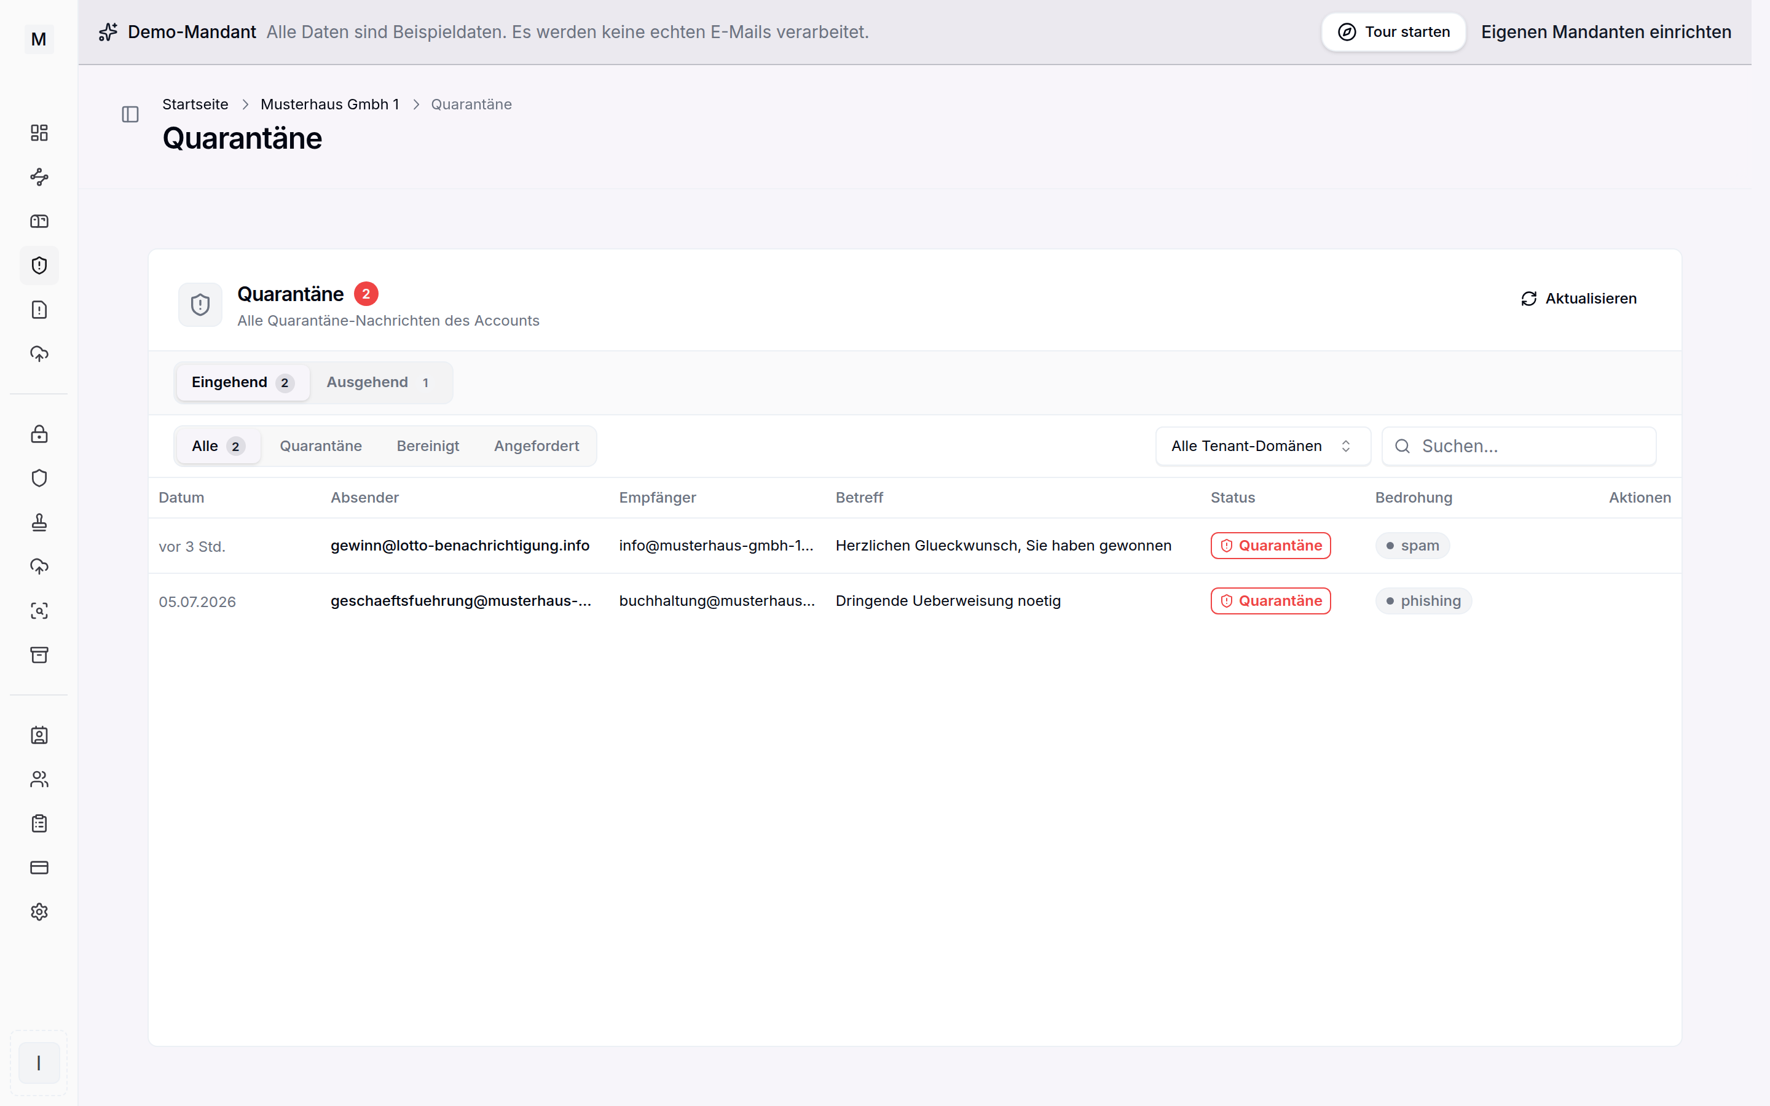The width and height of the screenshot is (1770, 1106).
Task: Open the shield quarantine icon in sidebar
Action: 39,265
